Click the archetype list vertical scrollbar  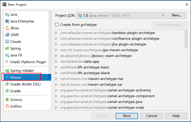click(x=186, y=39)
